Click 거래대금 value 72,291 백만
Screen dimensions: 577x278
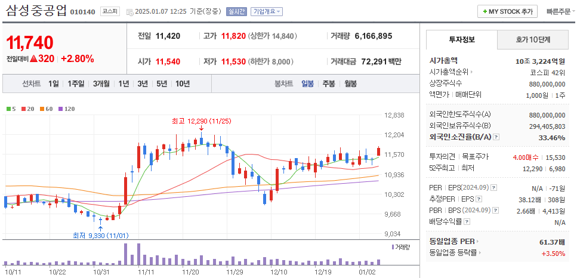click(381, 61)
